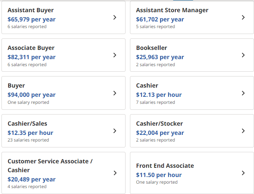Click the Cashier/Stocker job title
The image size is (254, 194).
pos(159,123)
